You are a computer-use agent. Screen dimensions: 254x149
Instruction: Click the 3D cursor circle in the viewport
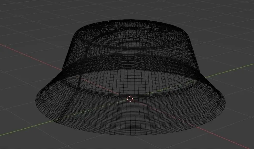click(130, 99)
